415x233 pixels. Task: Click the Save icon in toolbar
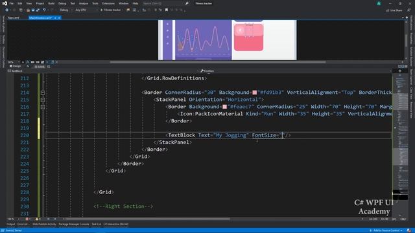(x=33, y=10)
